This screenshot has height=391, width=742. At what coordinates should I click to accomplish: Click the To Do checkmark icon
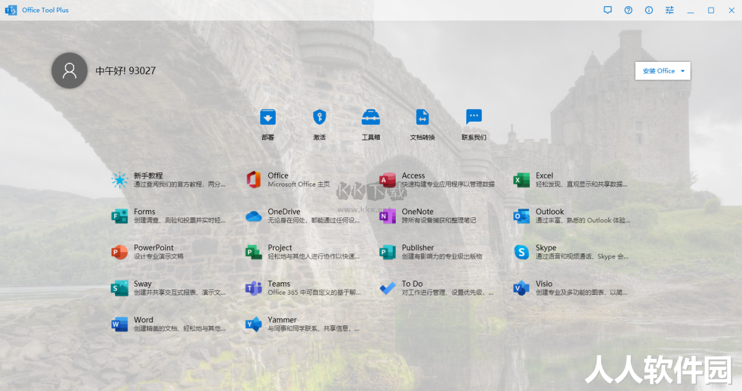(x=388, y=288)
